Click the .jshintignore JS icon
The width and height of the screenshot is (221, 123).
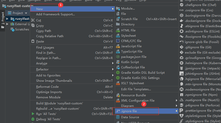[x=182, y=74]
